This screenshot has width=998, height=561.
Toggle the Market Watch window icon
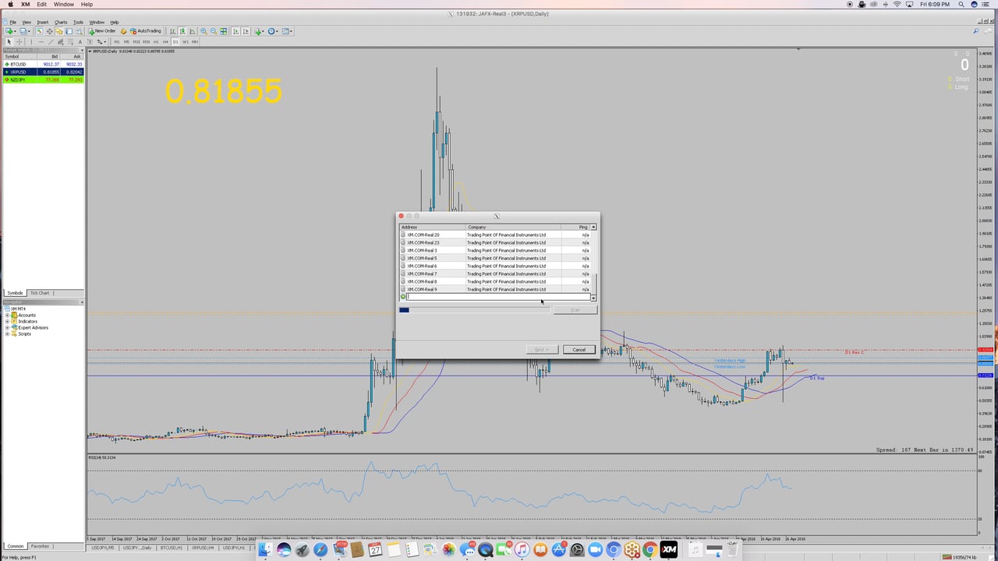(40, 31)
